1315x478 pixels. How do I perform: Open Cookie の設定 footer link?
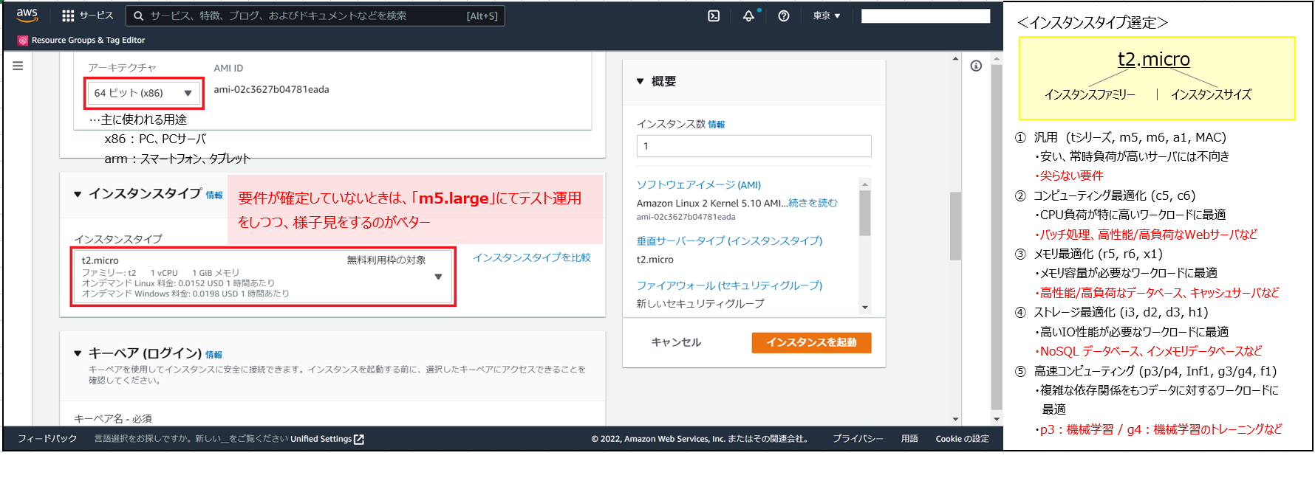pos(962,439)
